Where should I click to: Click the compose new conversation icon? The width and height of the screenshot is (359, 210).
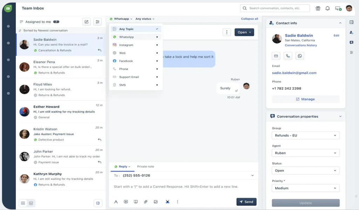pos(87,22)
